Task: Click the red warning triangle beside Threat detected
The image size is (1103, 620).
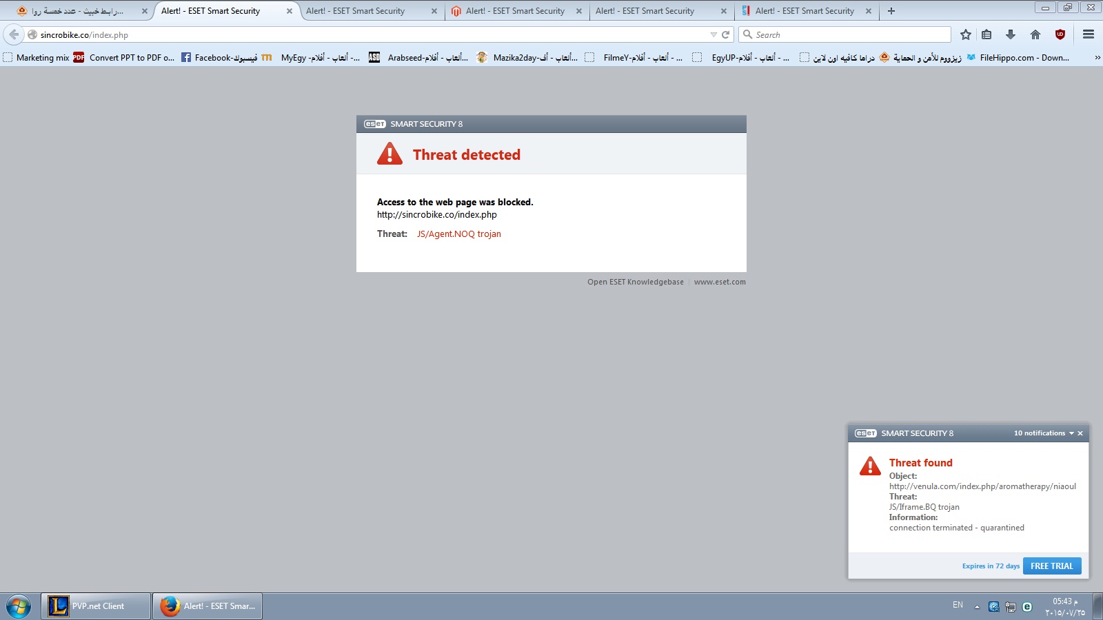Action: pos(389,154)
